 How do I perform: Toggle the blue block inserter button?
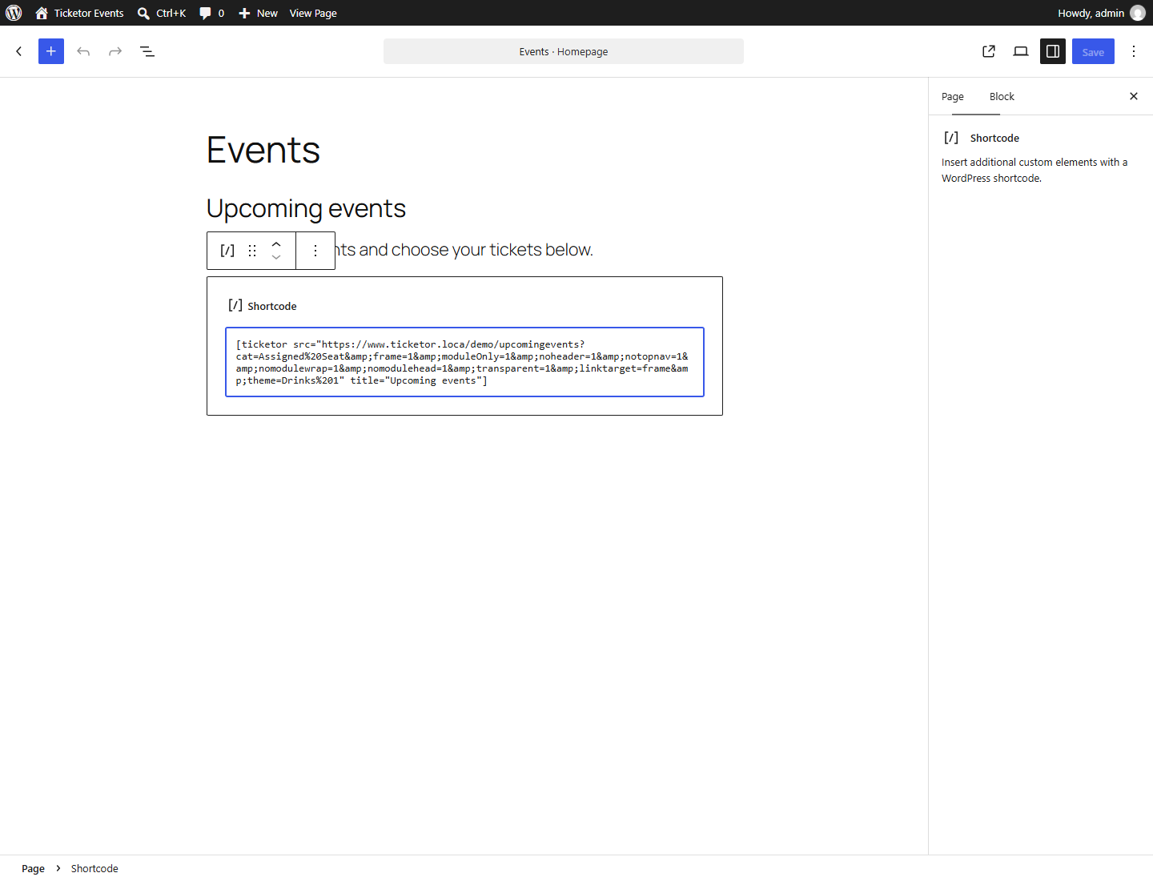(x=51, y=51)
